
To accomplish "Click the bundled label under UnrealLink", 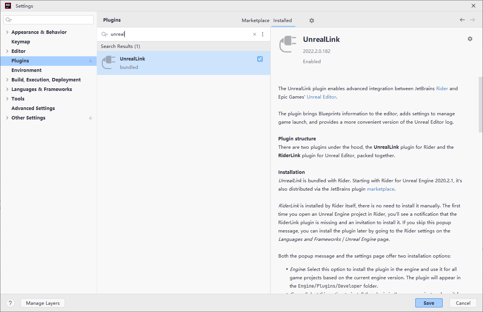I will point(129,67).
